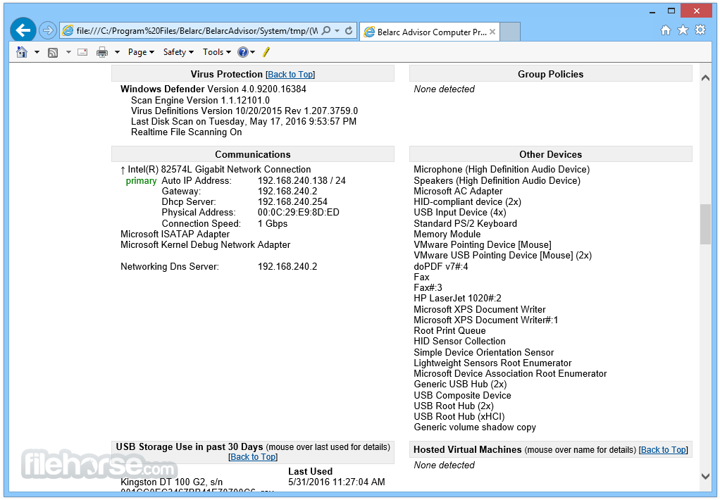This screenshot has height=500, width=720.
Task: Click the vertical scrollbar thumb
Action: [705, 225]
